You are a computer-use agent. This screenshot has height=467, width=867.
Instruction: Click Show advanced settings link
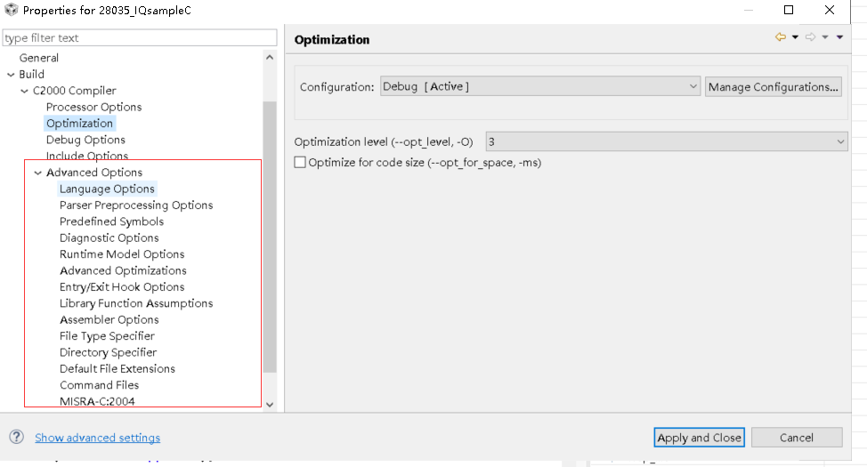coord(98,438)
